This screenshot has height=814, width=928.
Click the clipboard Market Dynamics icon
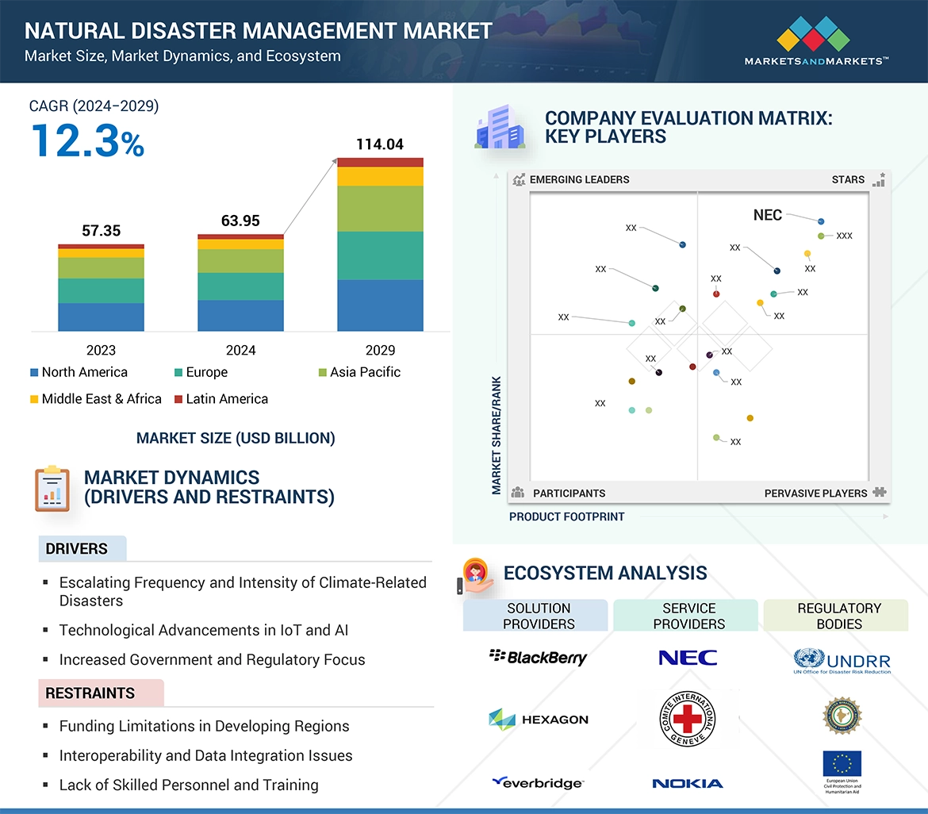[x=52, y=489]
